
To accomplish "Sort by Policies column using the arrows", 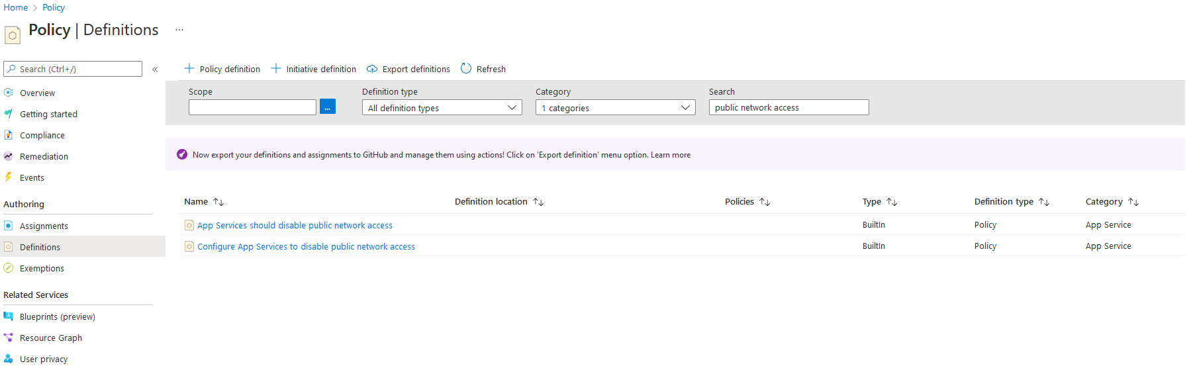I will click(765, 202).
